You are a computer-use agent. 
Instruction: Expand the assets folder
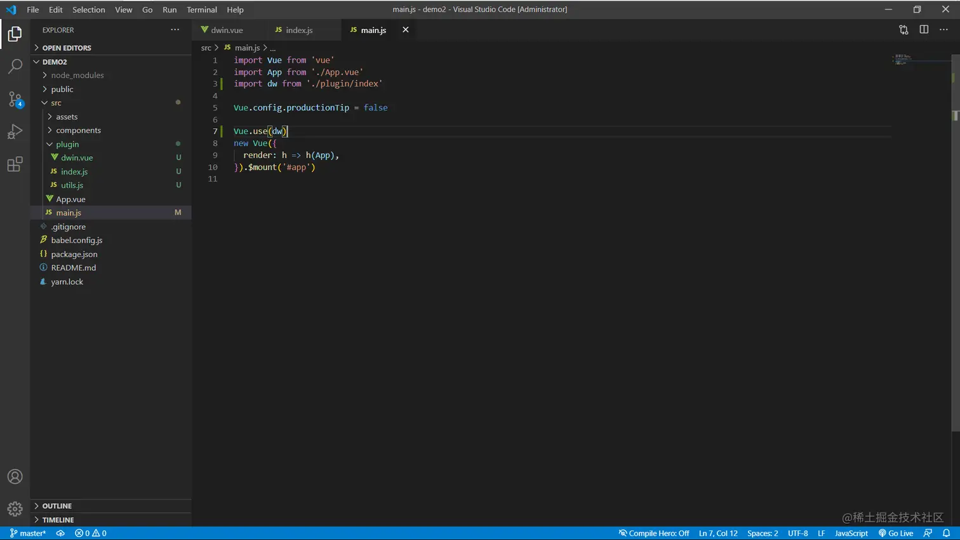[111, 117]
